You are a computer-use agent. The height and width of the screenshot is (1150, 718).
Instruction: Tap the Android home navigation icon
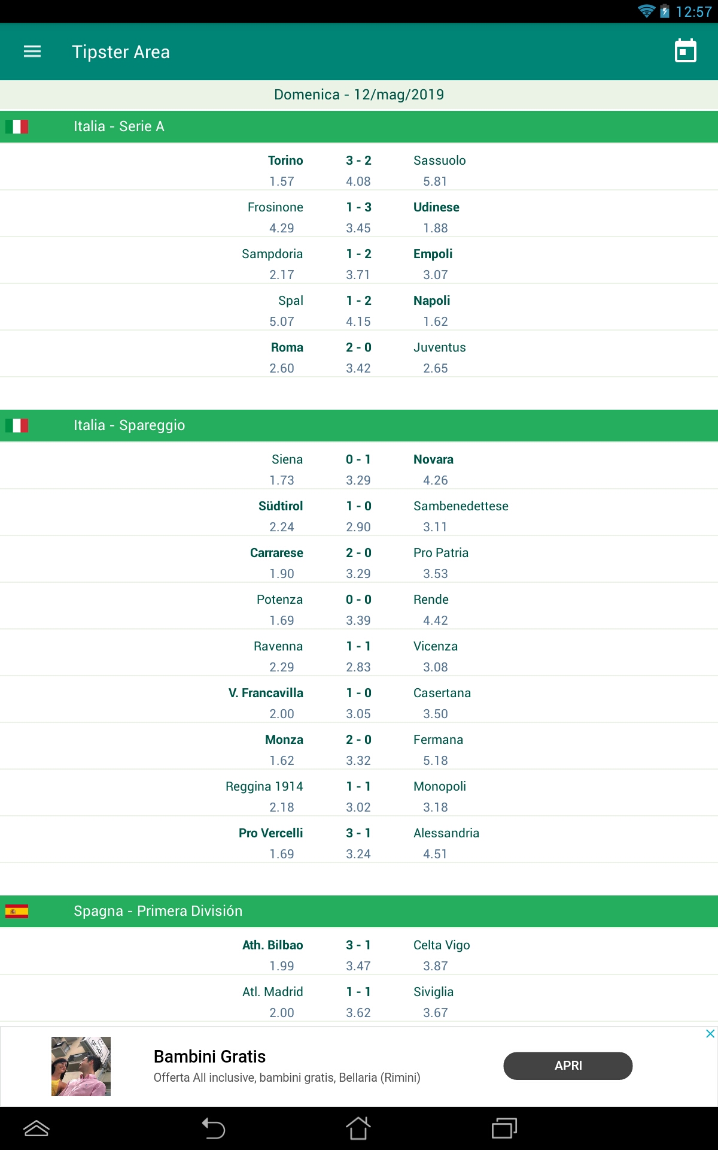[358, 1128]
